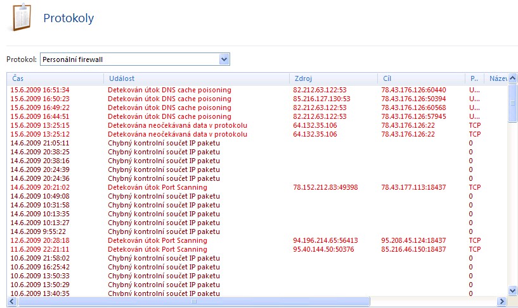Click target address 78.43.177.113:18437
518x308 pixels.
tap(413, 187)
